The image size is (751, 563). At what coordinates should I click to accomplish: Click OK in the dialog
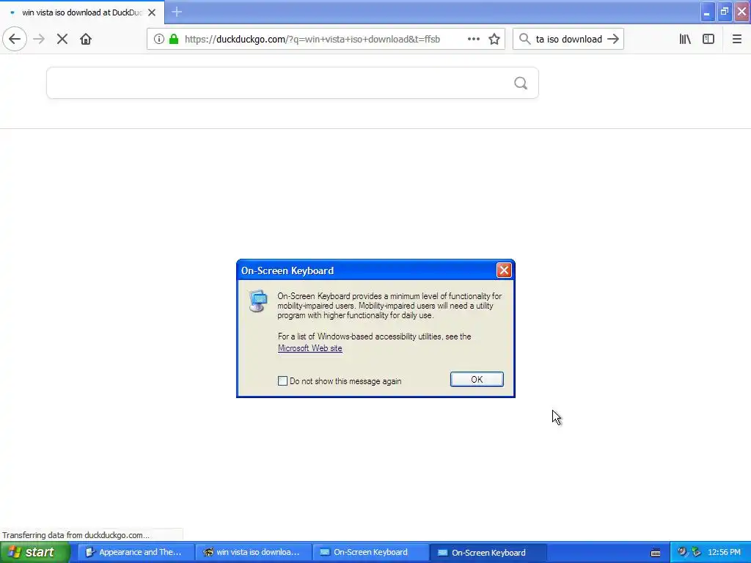coord(477,379)
